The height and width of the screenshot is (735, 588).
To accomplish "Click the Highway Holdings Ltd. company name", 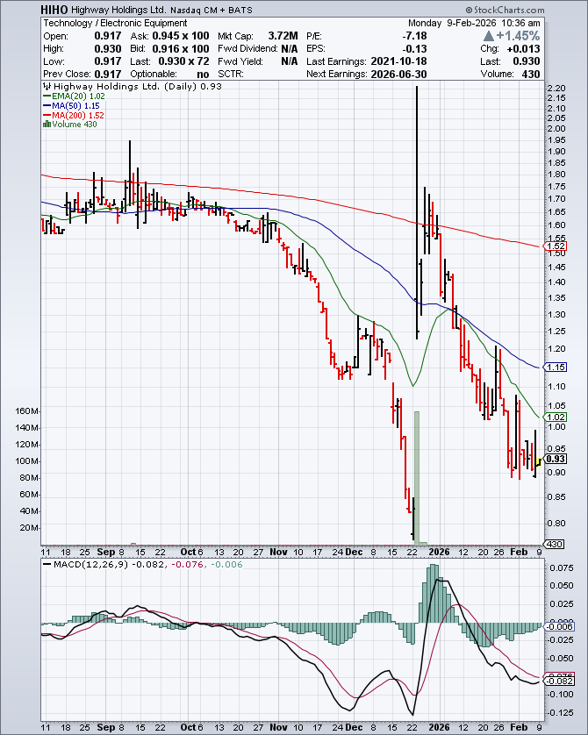I will click(x=118, y=10).
